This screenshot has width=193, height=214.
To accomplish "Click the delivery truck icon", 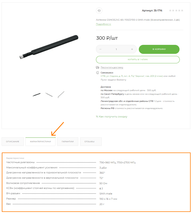I will (98, 68).
